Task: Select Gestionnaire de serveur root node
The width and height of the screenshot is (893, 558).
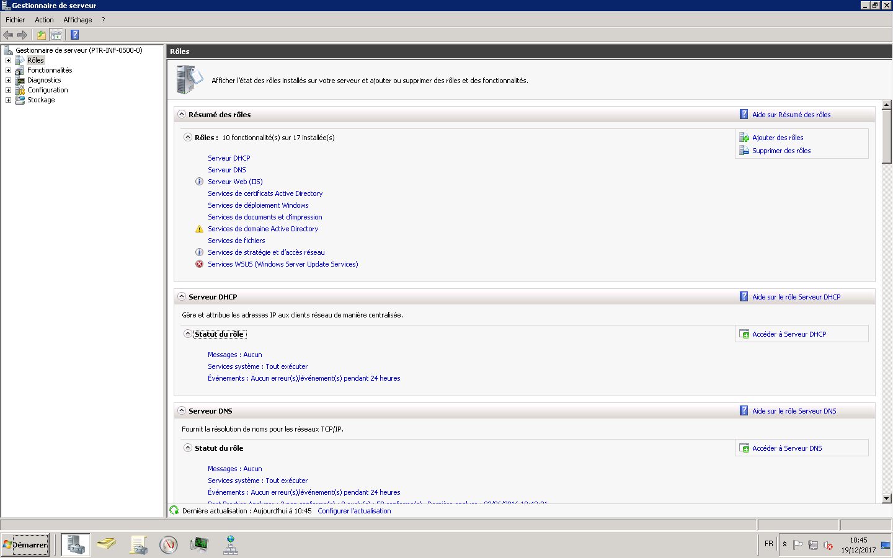Action: pos(79,50)
